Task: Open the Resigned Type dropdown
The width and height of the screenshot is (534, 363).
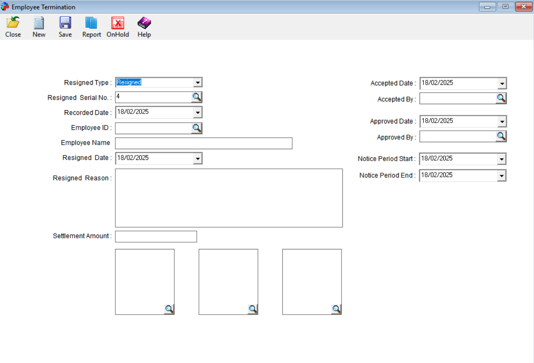Action: click(x=198, y=82)
